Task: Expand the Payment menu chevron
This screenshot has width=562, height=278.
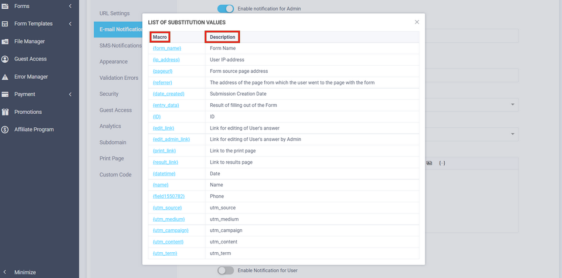Action: click(x=70, y=94)
